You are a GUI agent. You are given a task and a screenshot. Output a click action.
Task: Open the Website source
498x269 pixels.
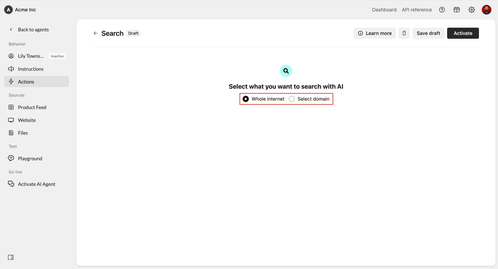(36, 120)
